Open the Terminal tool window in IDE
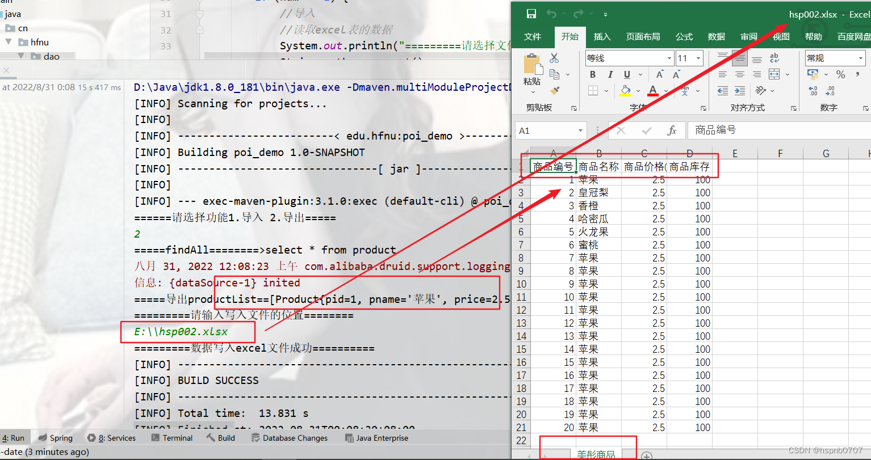The height and width of the screenshot is (460, 871). tap(172, 438)
